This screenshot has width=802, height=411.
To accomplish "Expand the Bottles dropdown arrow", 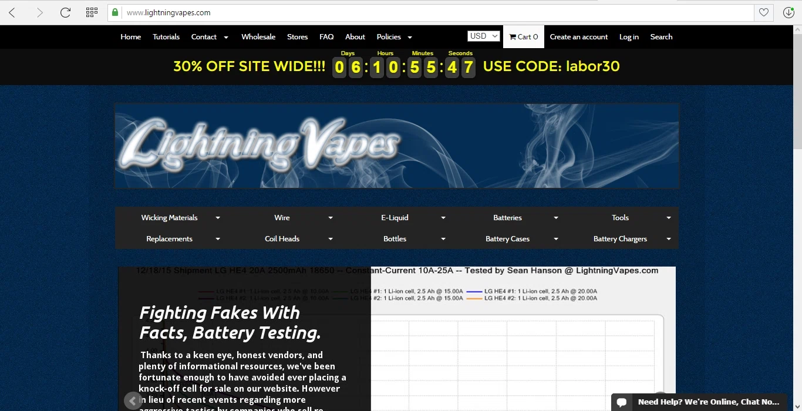I will click(443, 239).
